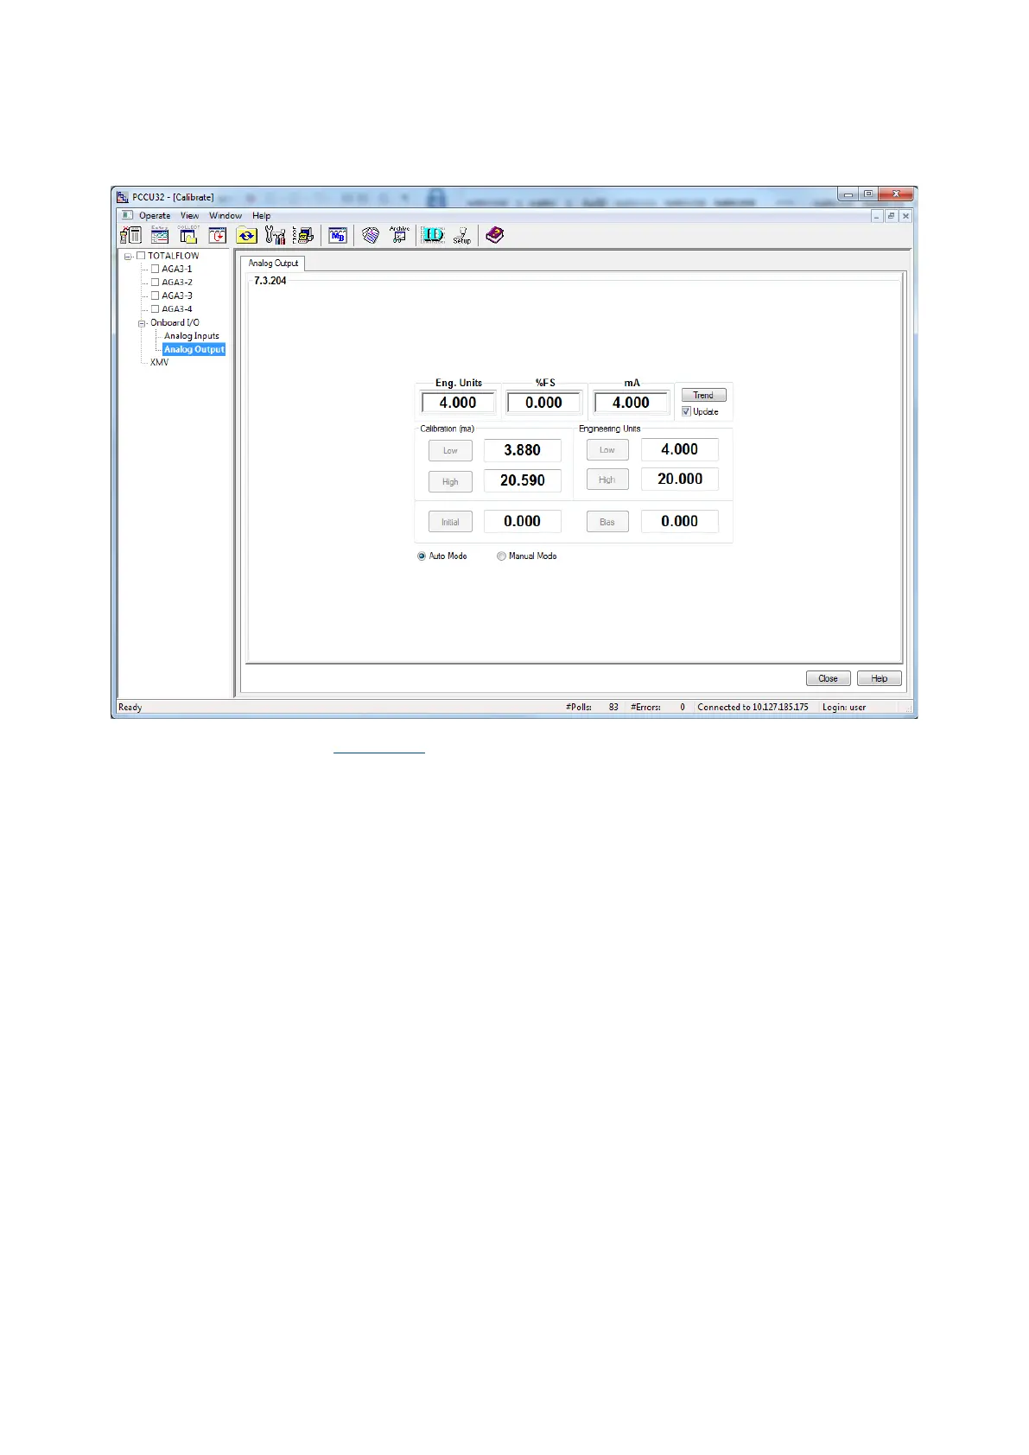Select Analog Inputs in the tree
Screen dimensions: 1029x1455
click(x=191, y=336)
